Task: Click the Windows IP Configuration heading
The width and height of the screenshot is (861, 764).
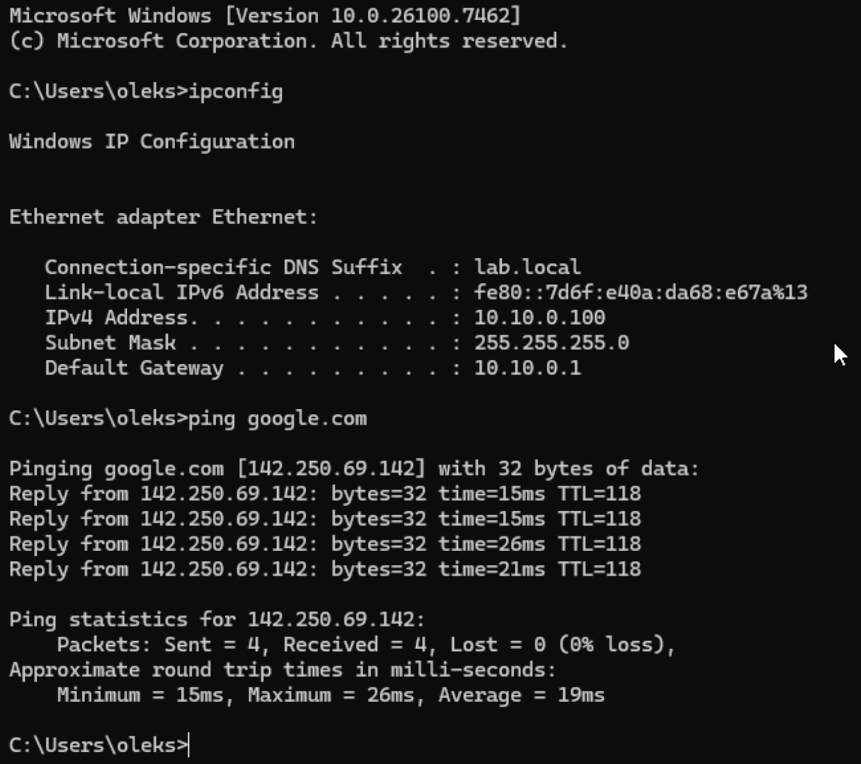Action: [152, 142]
